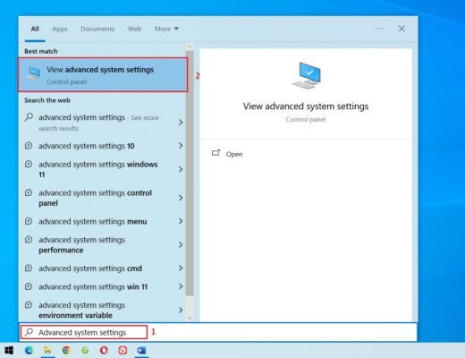Click the Open icon in preview pane

point(216,153)
